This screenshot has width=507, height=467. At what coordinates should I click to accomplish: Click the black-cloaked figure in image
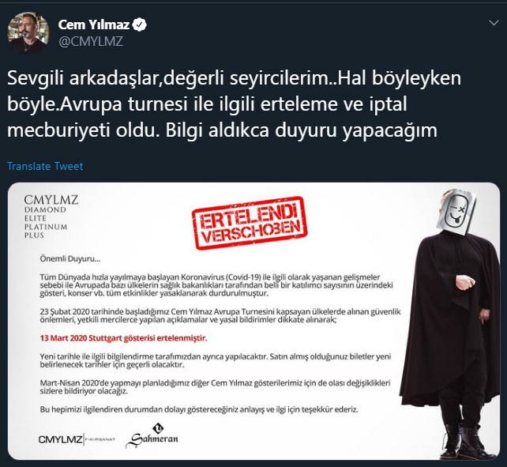coord(450,324)
